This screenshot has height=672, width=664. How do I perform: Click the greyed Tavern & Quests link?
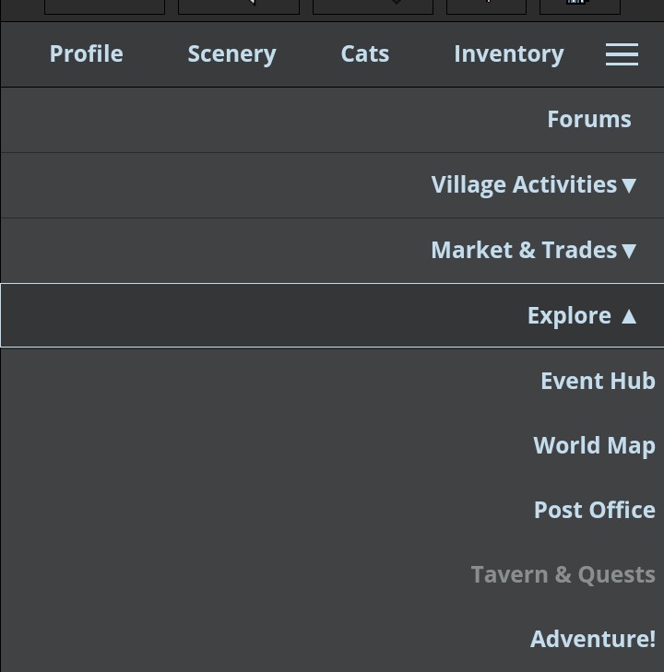pyautogui.click(x=563, y=574)
